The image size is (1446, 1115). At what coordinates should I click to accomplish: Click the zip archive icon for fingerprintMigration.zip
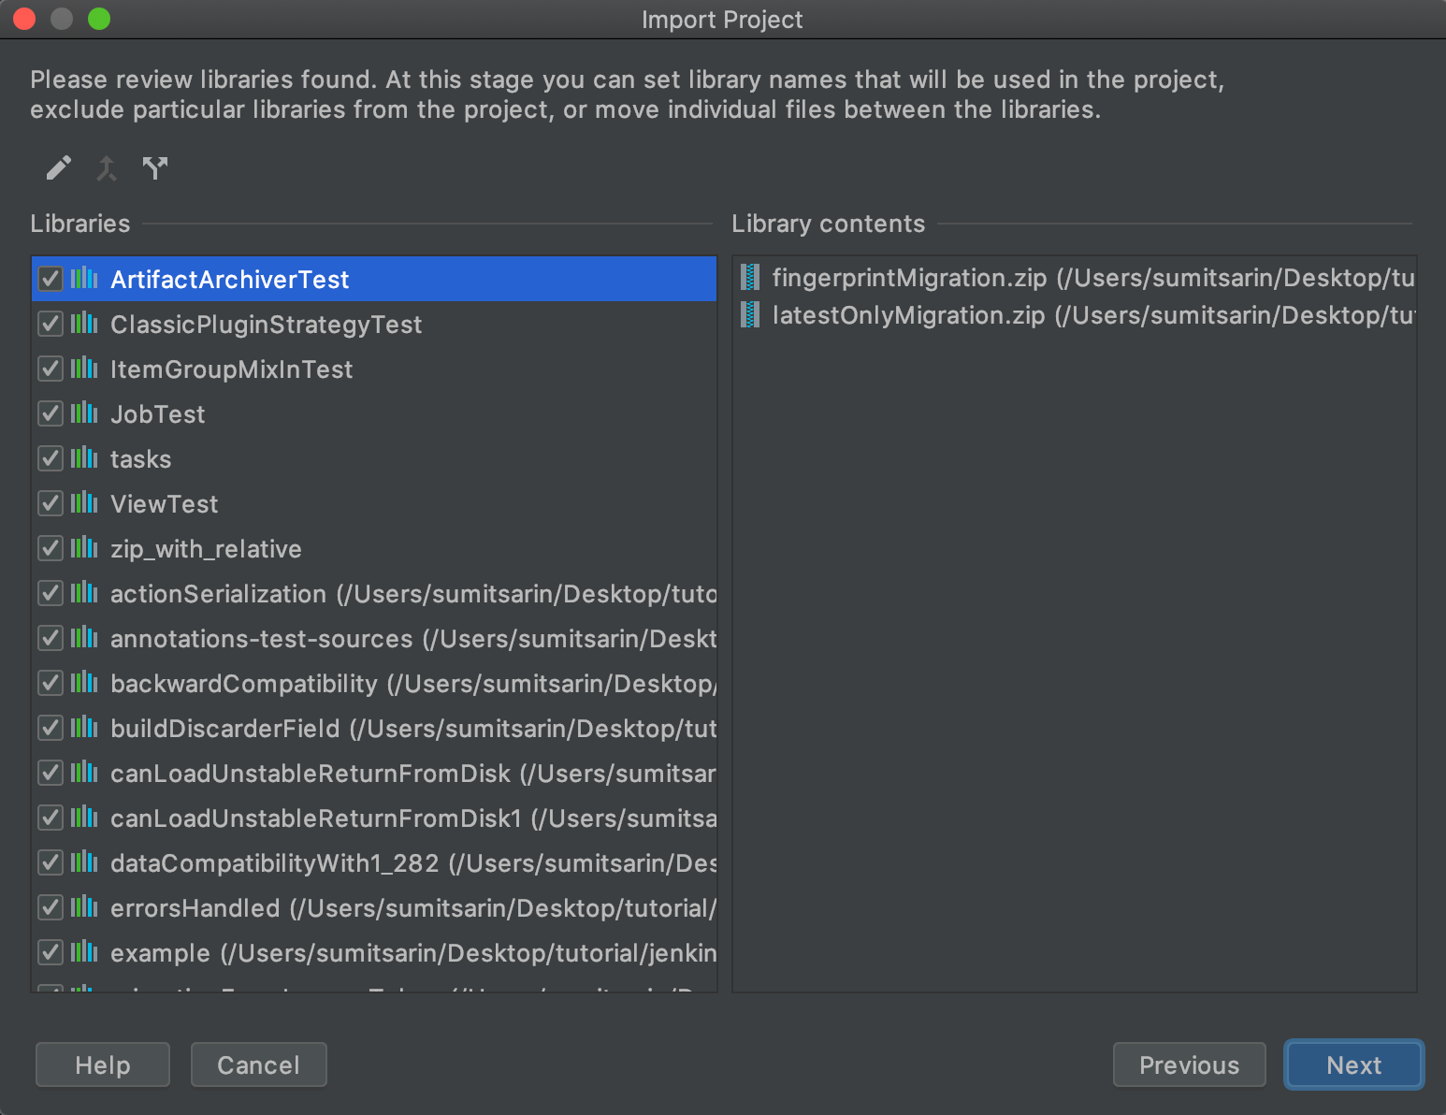[x=749, y=278]
